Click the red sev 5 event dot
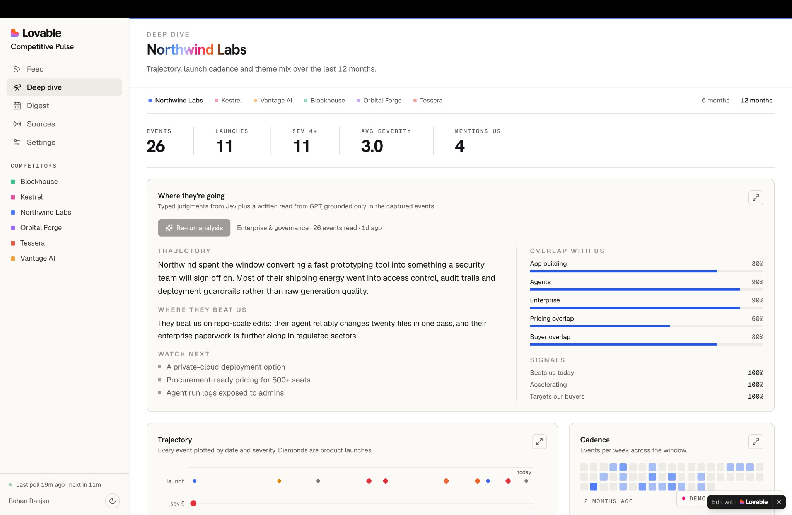Screen dimensions: 792x515 coord(193,503)
